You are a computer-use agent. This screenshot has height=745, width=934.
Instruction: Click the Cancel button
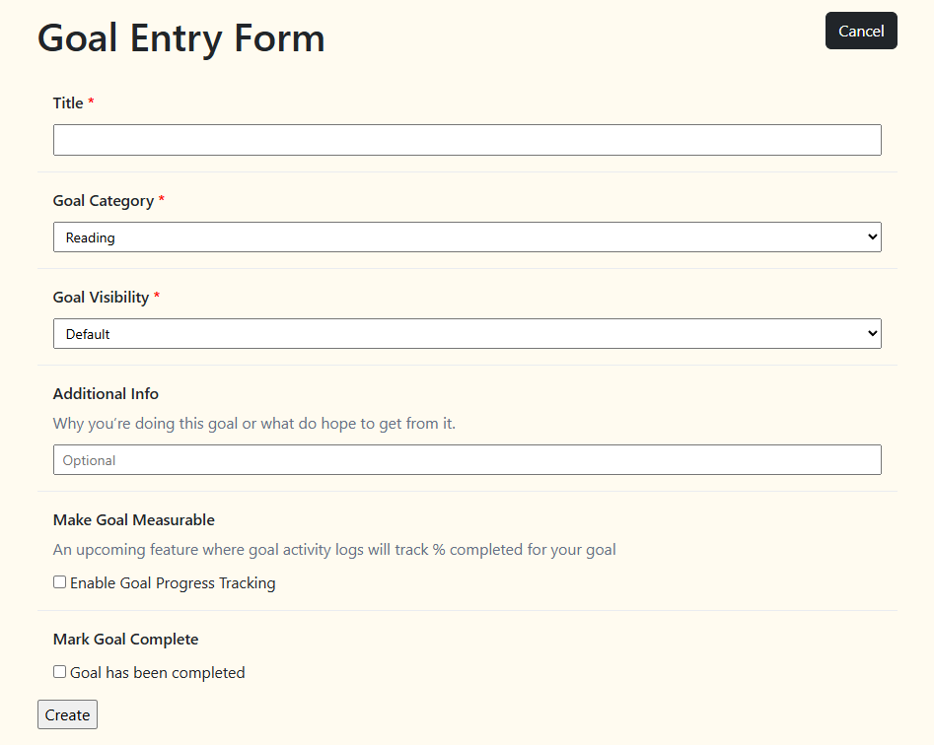(x=861, y=31)
